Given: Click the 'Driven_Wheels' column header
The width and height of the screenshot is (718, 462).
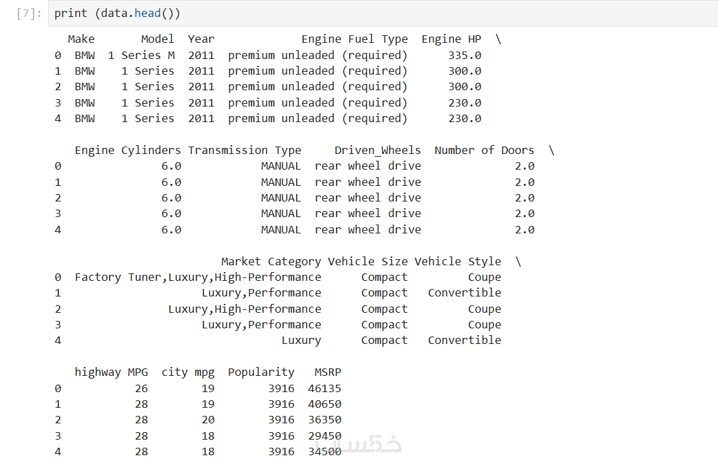Looking at the screenshot, I should tap(377, 151).
